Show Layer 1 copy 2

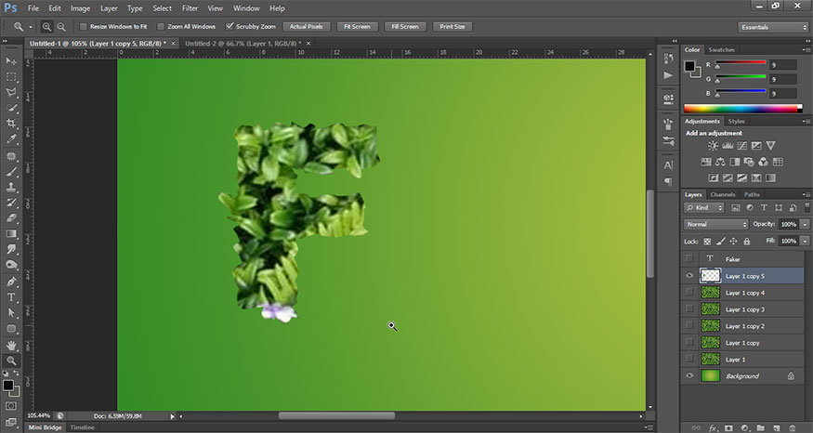689,325
